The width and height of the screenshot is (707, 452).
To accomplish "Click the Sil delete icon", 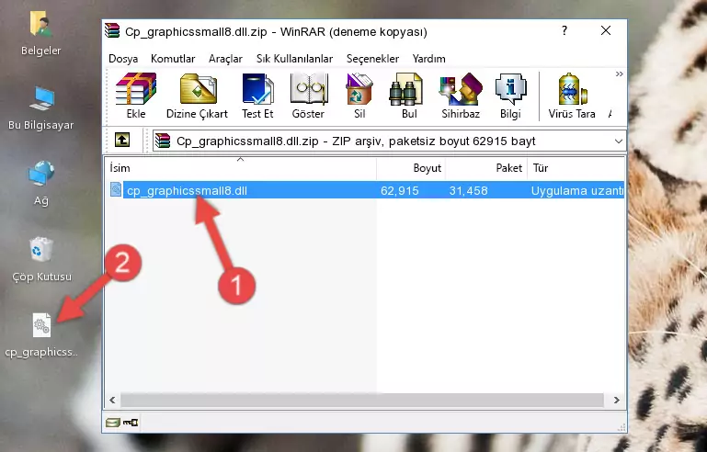I will [359, 96].
